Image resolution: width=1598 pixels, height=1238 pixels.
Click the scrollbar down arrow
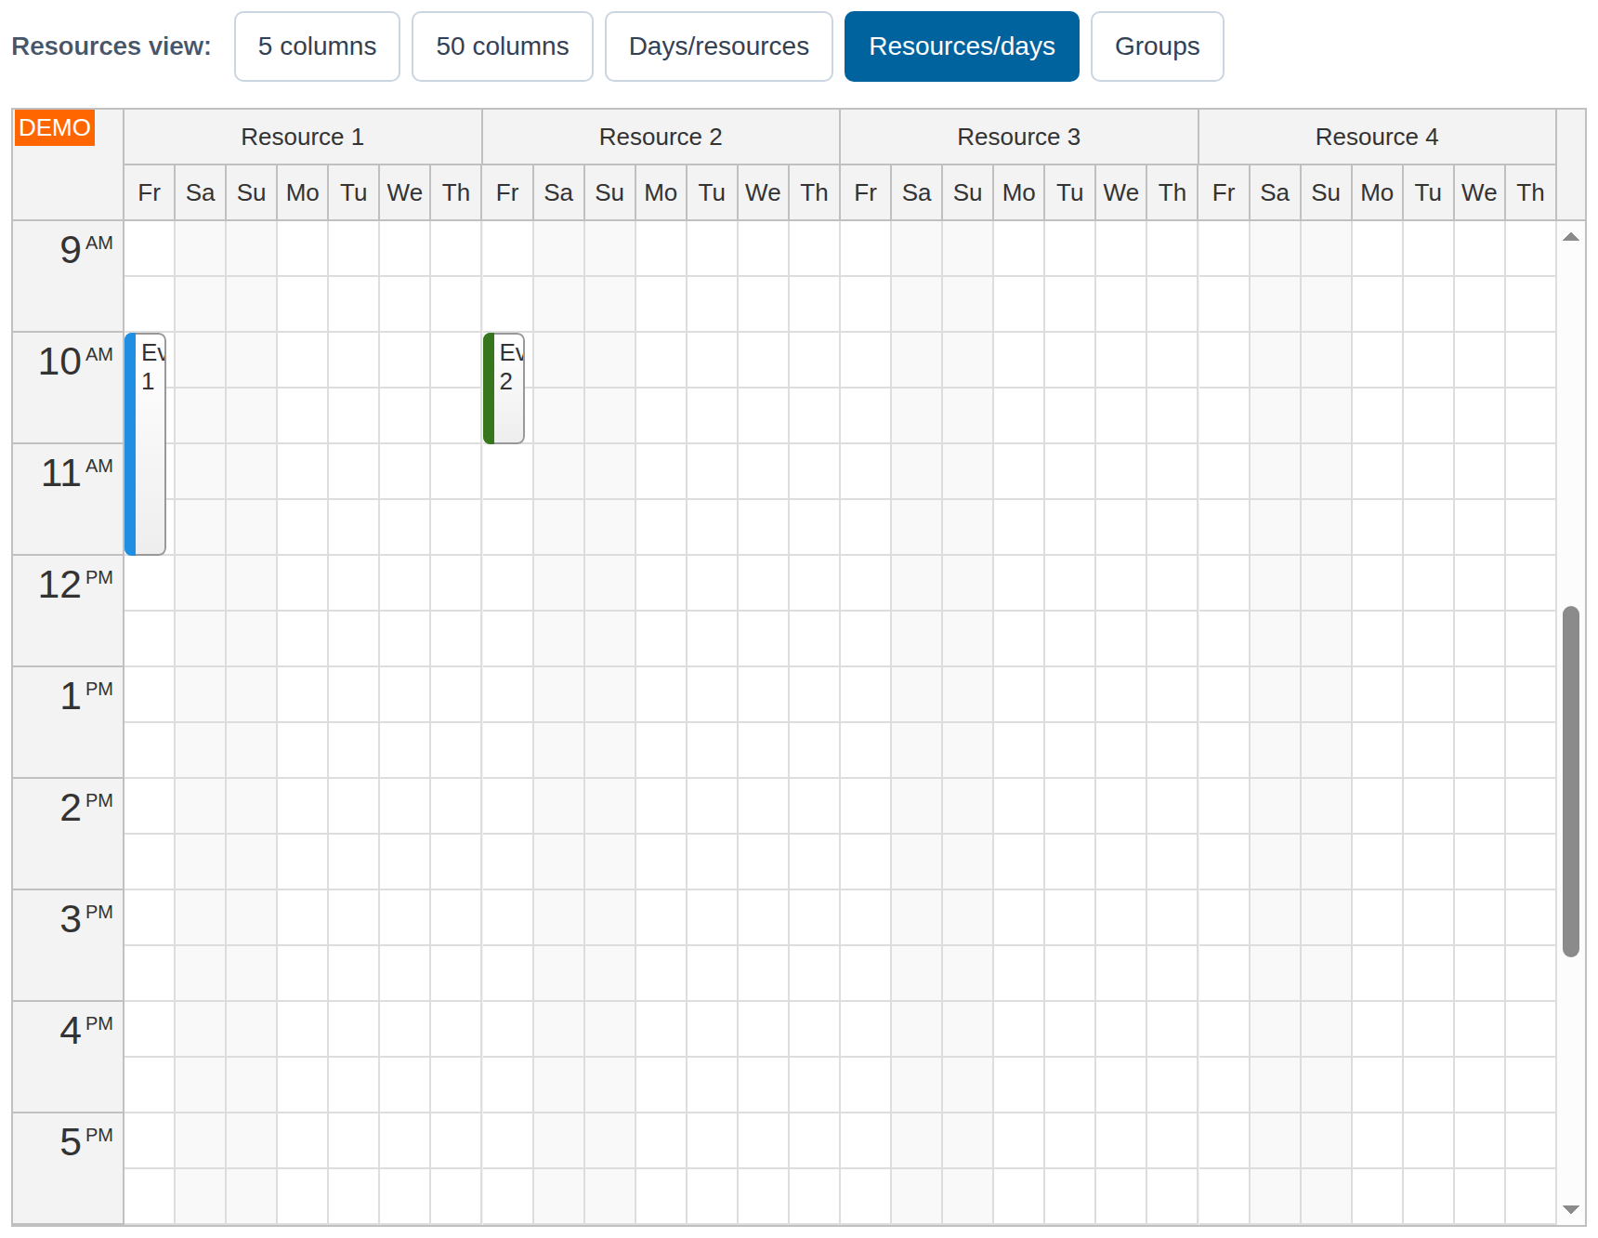[x=1571, y=1209]
